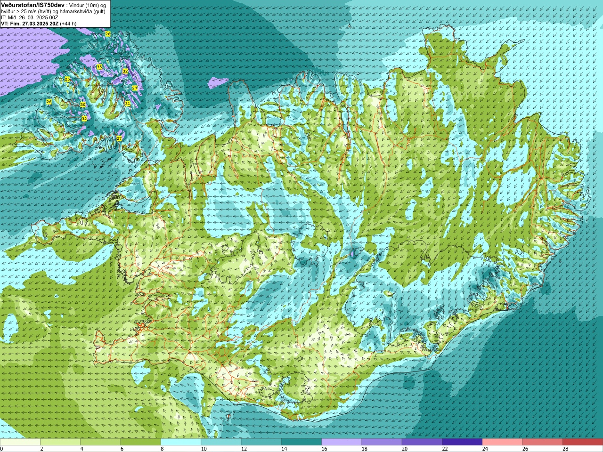Screen dimensions: 603x452
Task: Select the 18–20 medium purple legend swatch
Action: [382, 442]
